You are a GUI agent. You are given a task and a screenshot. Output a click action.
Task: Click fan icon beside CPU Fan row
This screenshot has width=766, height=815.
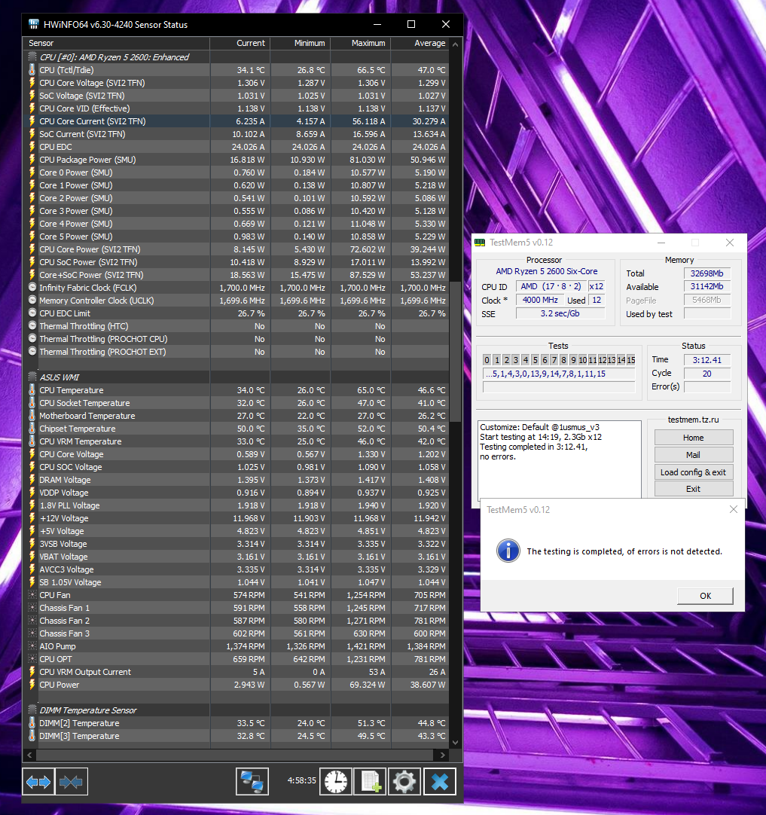coord(32,595)
